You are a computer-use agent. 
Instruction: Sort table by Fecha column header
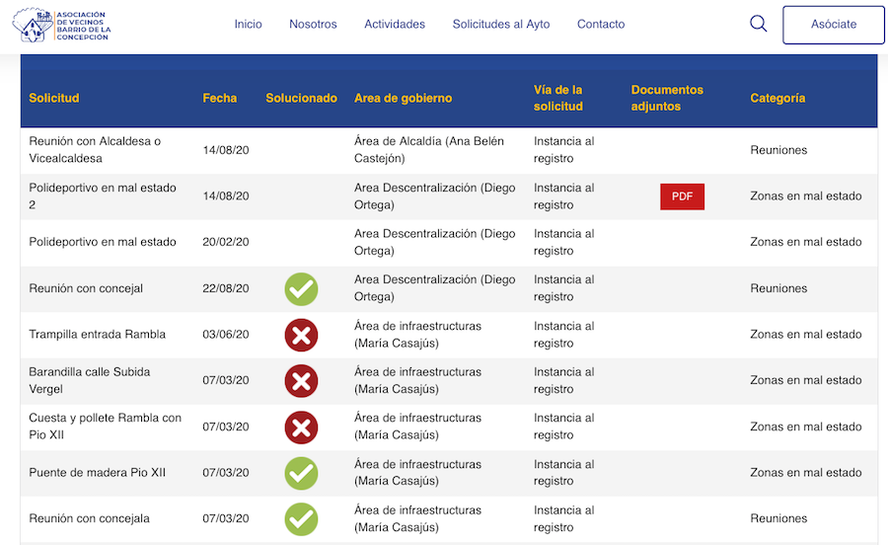coord(220,99)
